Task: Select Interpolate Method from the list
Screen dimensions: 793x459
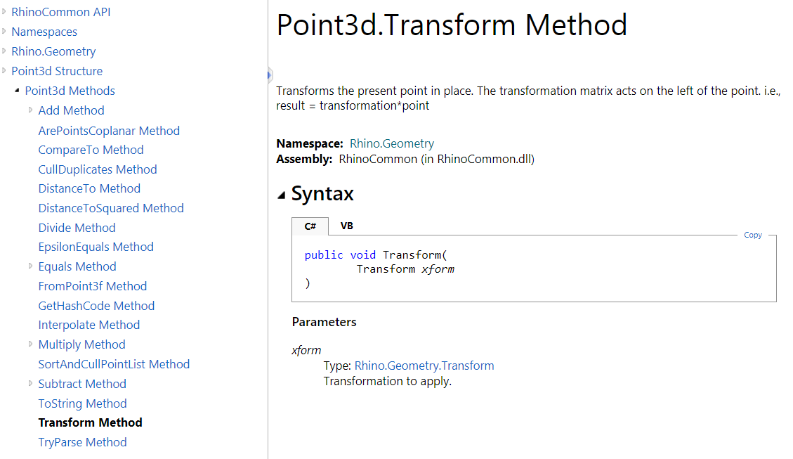Action: click(89, 325)
